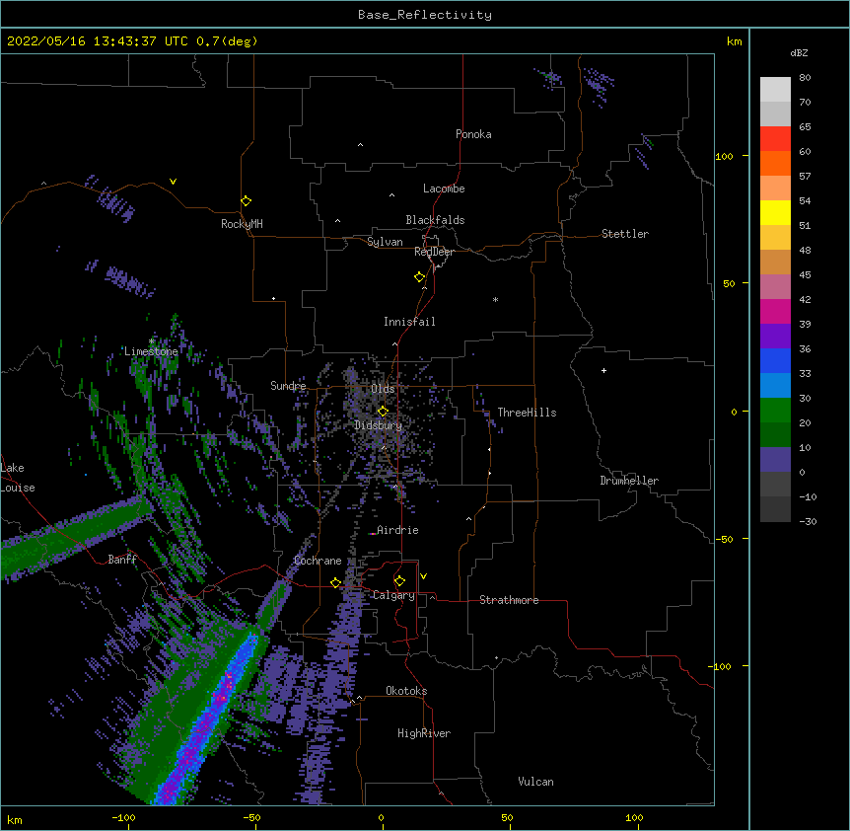This screenshot has width=850, height=831.
Task: Select the Calgary city label
Action: (393, 595)
